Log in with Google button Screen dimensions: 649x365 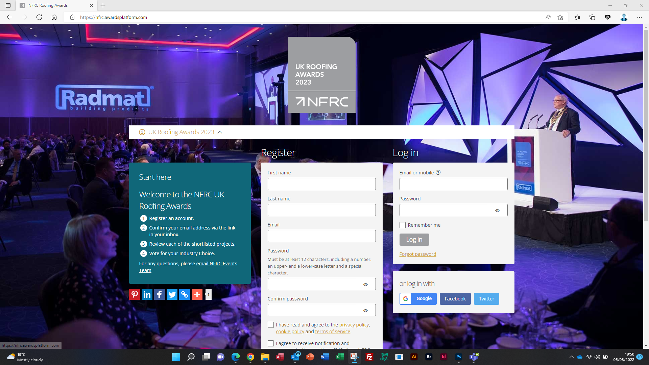tap(418, 299)
